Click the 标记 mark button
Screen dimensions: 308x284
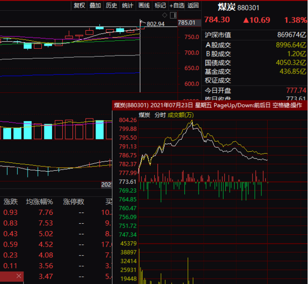pos(160,5)
